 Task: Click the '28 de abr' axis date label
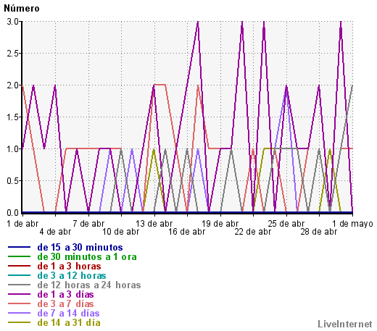coord(319,232)
